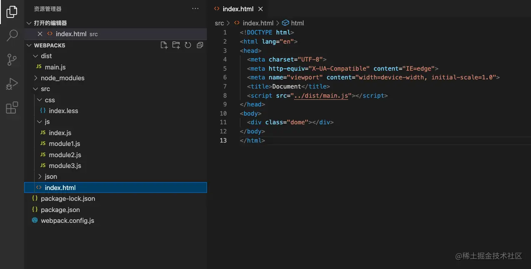The width and height of the screenshot is (531, 269).
Task: Click the html symbol breadcrumb
Action: coord(293,23)
